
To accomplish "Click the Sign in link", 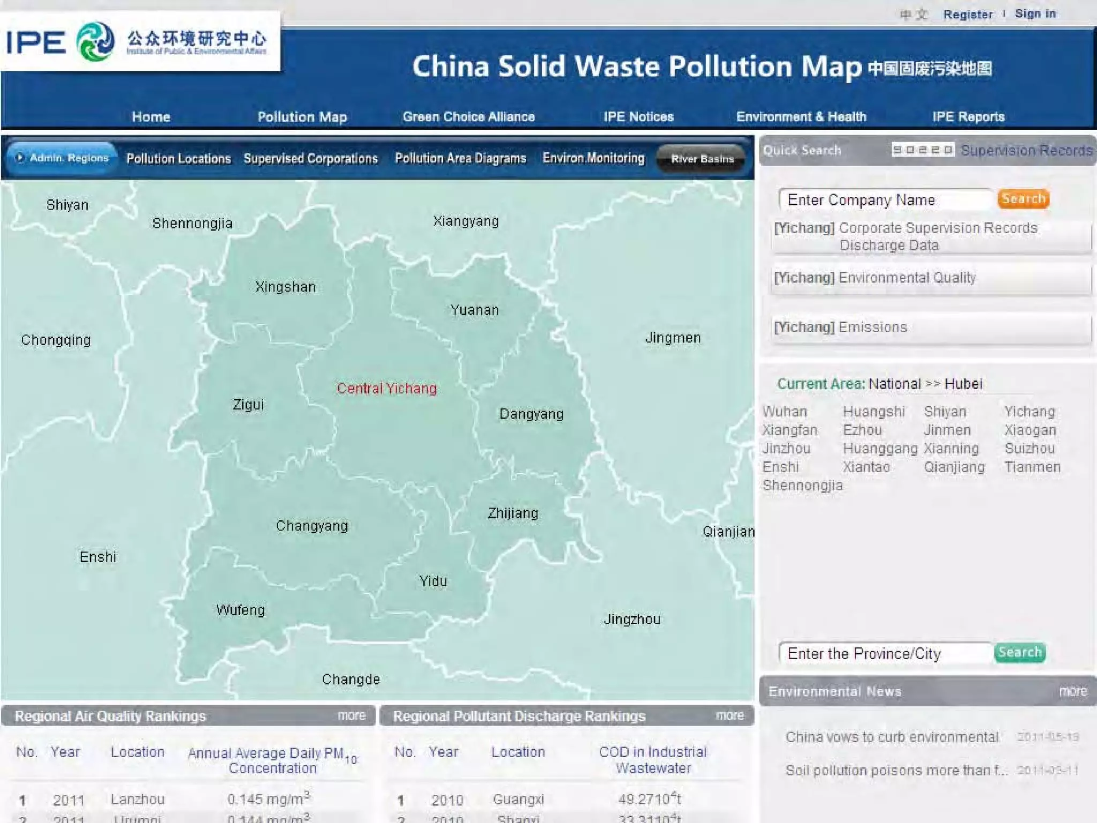I will point(1035,14).
